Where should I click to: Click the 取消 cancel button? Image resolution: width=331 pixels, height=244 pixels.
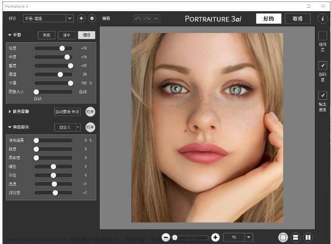click(297, 19)
